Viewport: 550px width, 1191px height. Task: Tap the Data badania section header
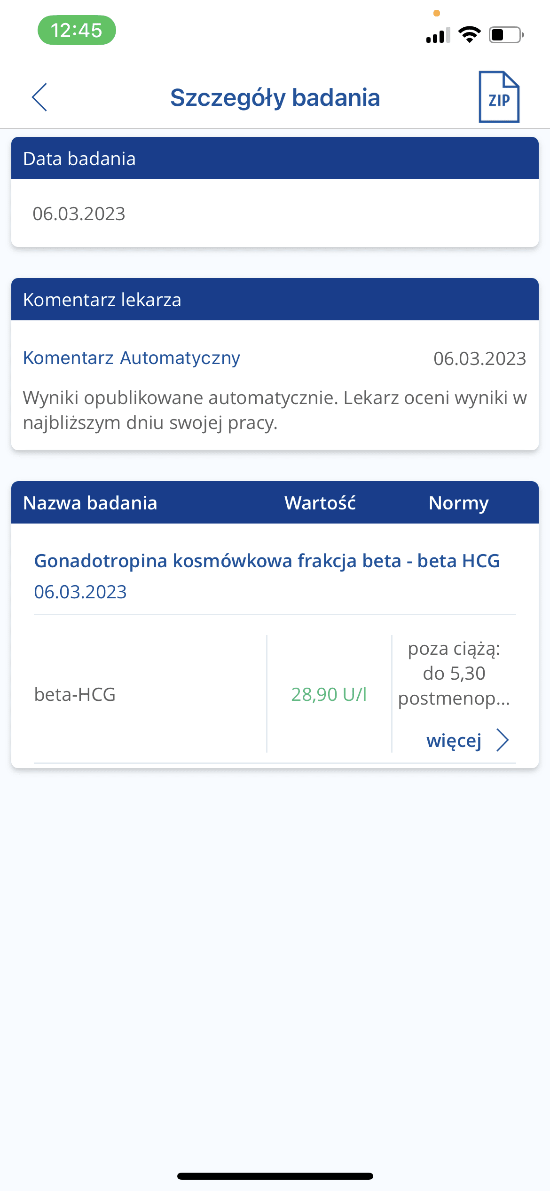click(79, 159)
